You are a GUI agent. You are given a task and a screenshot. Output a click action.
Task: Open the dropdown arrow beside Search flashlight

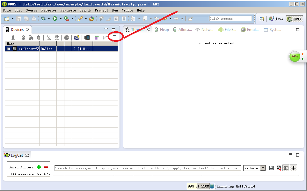click(x=85, y=19)
